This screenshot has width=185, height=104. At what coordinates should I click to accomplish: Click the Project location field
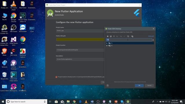(80, 50)
